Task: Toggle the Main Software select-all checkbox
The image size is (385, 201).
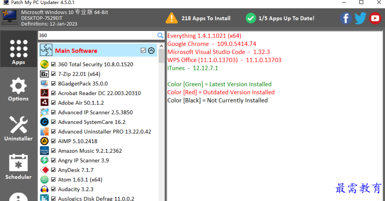Action: click(x=144, y=50)
